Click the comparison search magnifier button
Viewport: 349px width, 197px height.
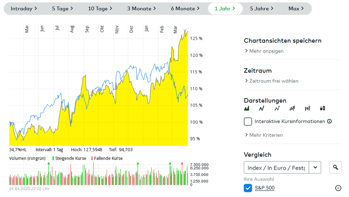pos(335,168)
